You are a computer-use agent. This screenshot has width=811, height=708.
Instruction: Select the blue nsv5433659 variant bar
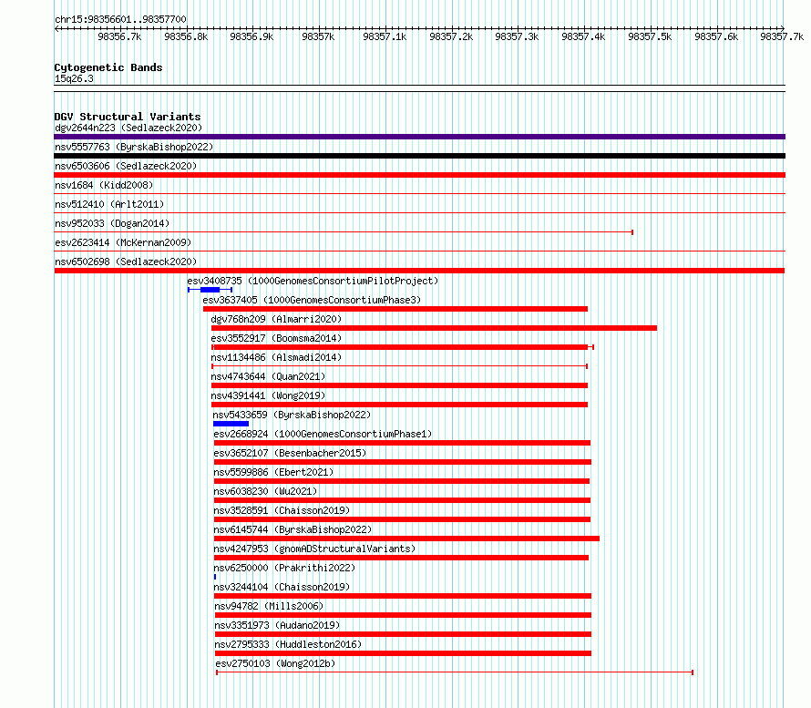(231, 424)
